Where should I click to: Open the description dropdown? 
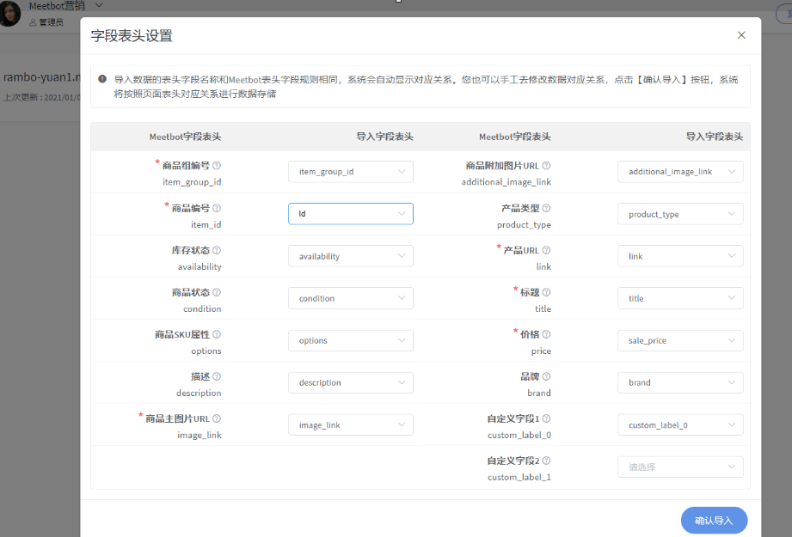tap(351, 382)
